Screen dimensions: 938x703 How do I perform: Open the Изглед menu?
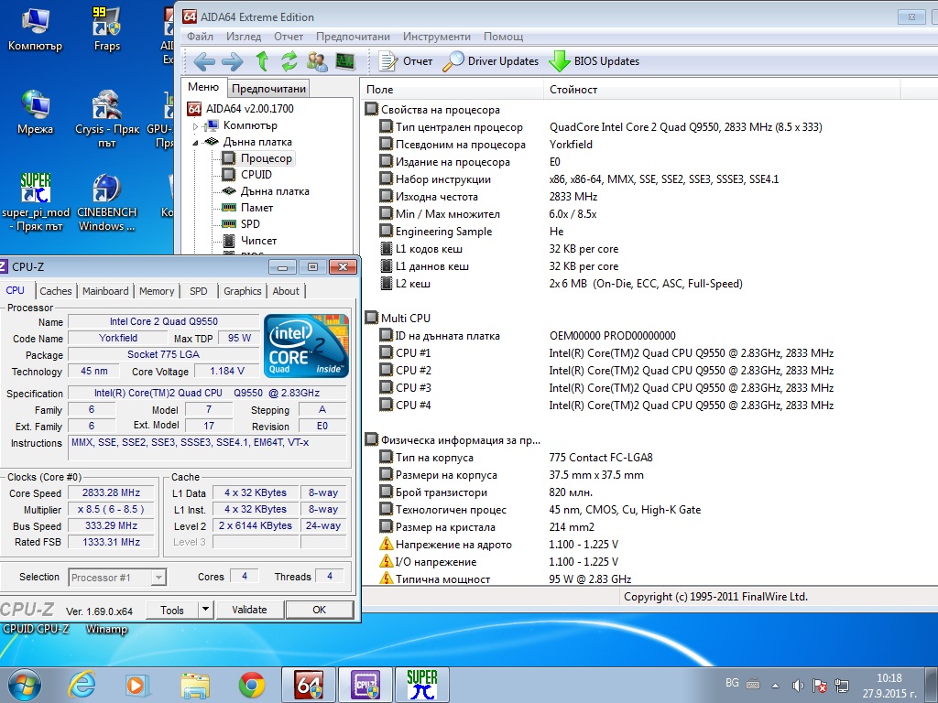click(244, 37)
